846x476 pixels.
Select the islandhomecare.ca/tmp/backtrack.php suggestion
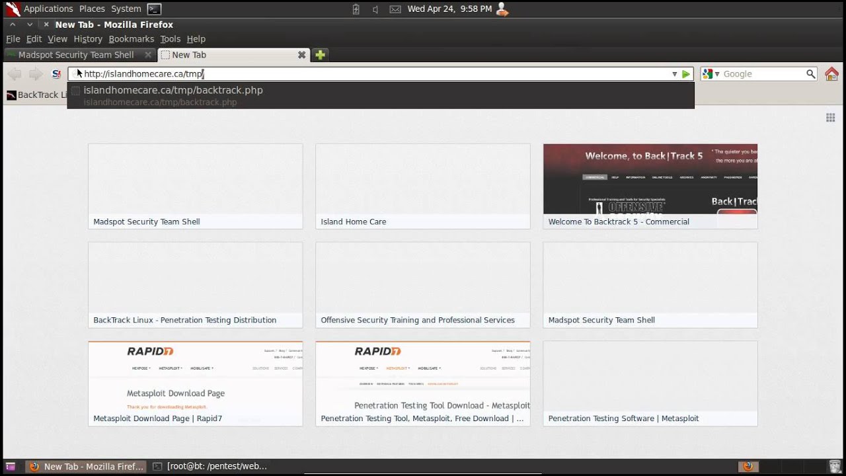click(x=381, y=96)
